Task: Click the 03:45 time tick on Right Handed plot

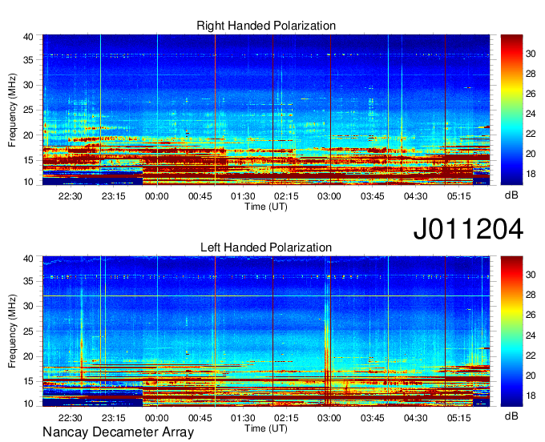Action: point(372,196)
